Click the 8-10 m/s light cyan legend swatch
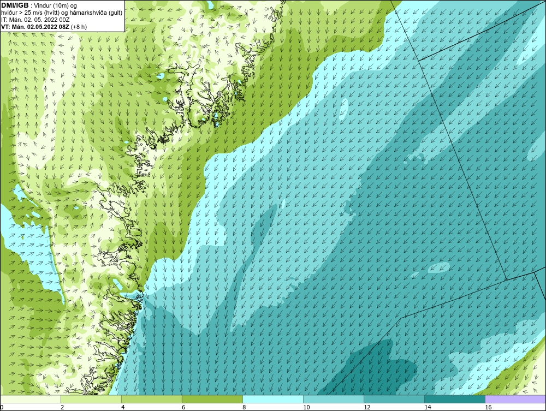546x411 pixels. point(273,399)
